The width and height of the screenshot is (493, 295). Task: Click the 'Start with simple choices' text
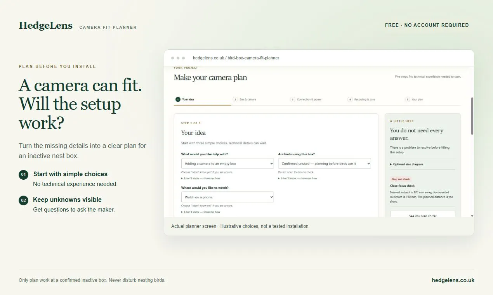(70, 174)
